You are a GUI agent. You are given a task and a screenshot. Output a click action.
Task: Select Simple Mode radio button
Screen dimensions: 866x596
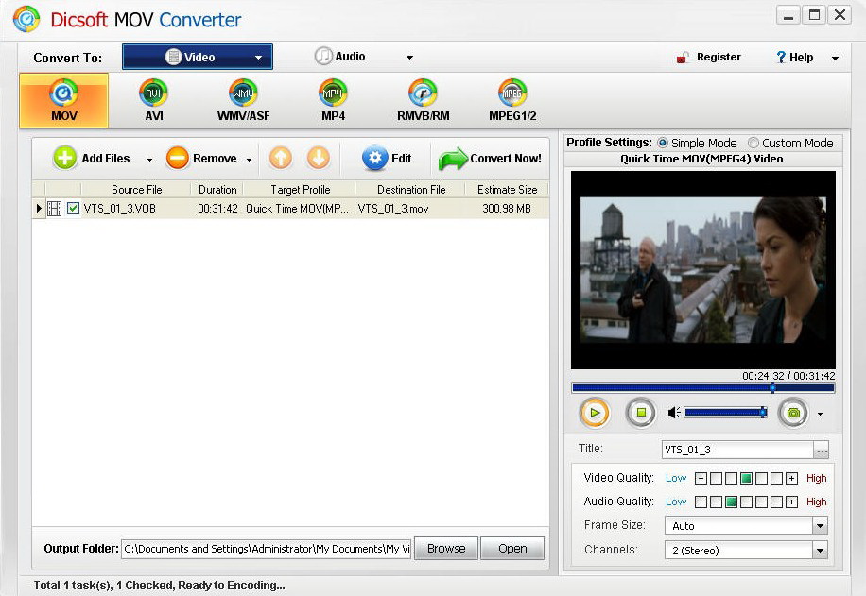tap(662, 143)
